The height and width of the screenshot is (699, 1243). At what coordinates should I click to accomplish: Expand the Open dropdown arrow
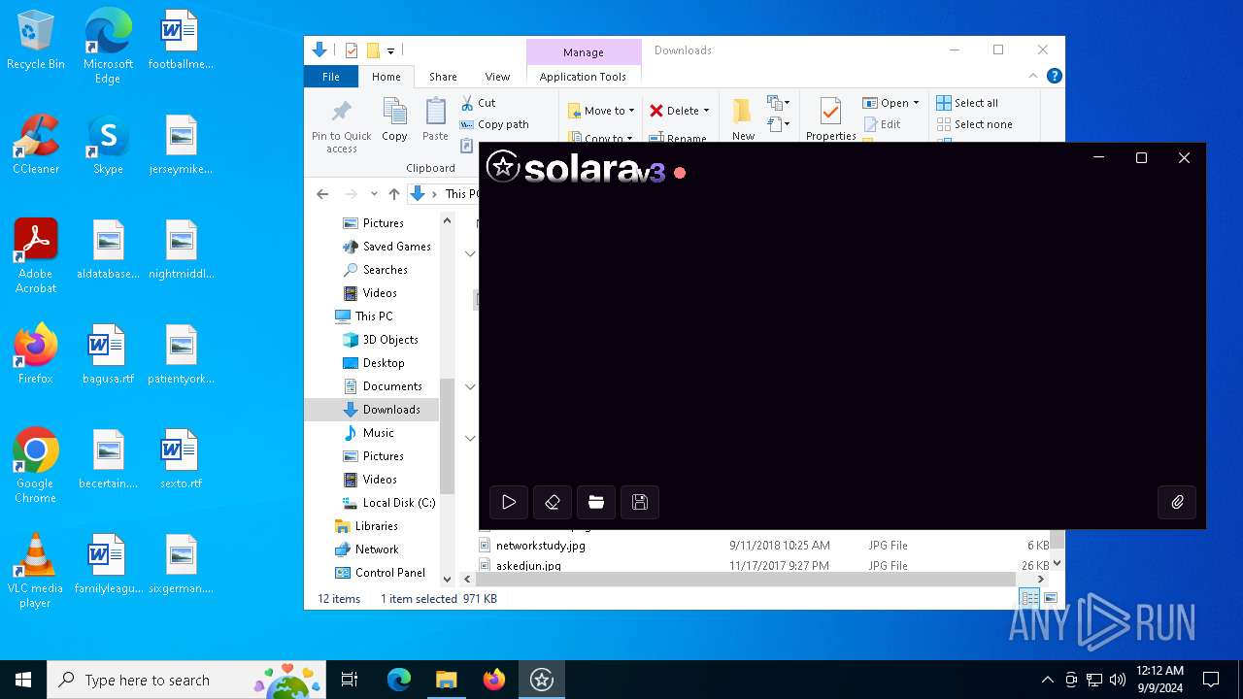click(916, 103)
